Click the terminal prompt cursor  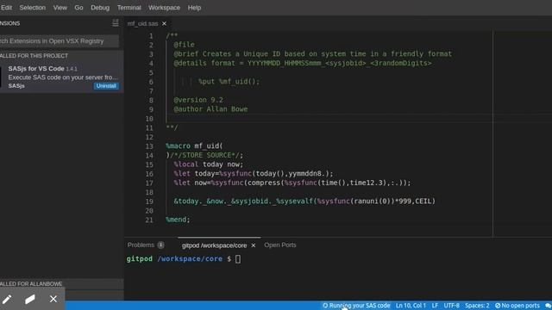tap(238, 259)
